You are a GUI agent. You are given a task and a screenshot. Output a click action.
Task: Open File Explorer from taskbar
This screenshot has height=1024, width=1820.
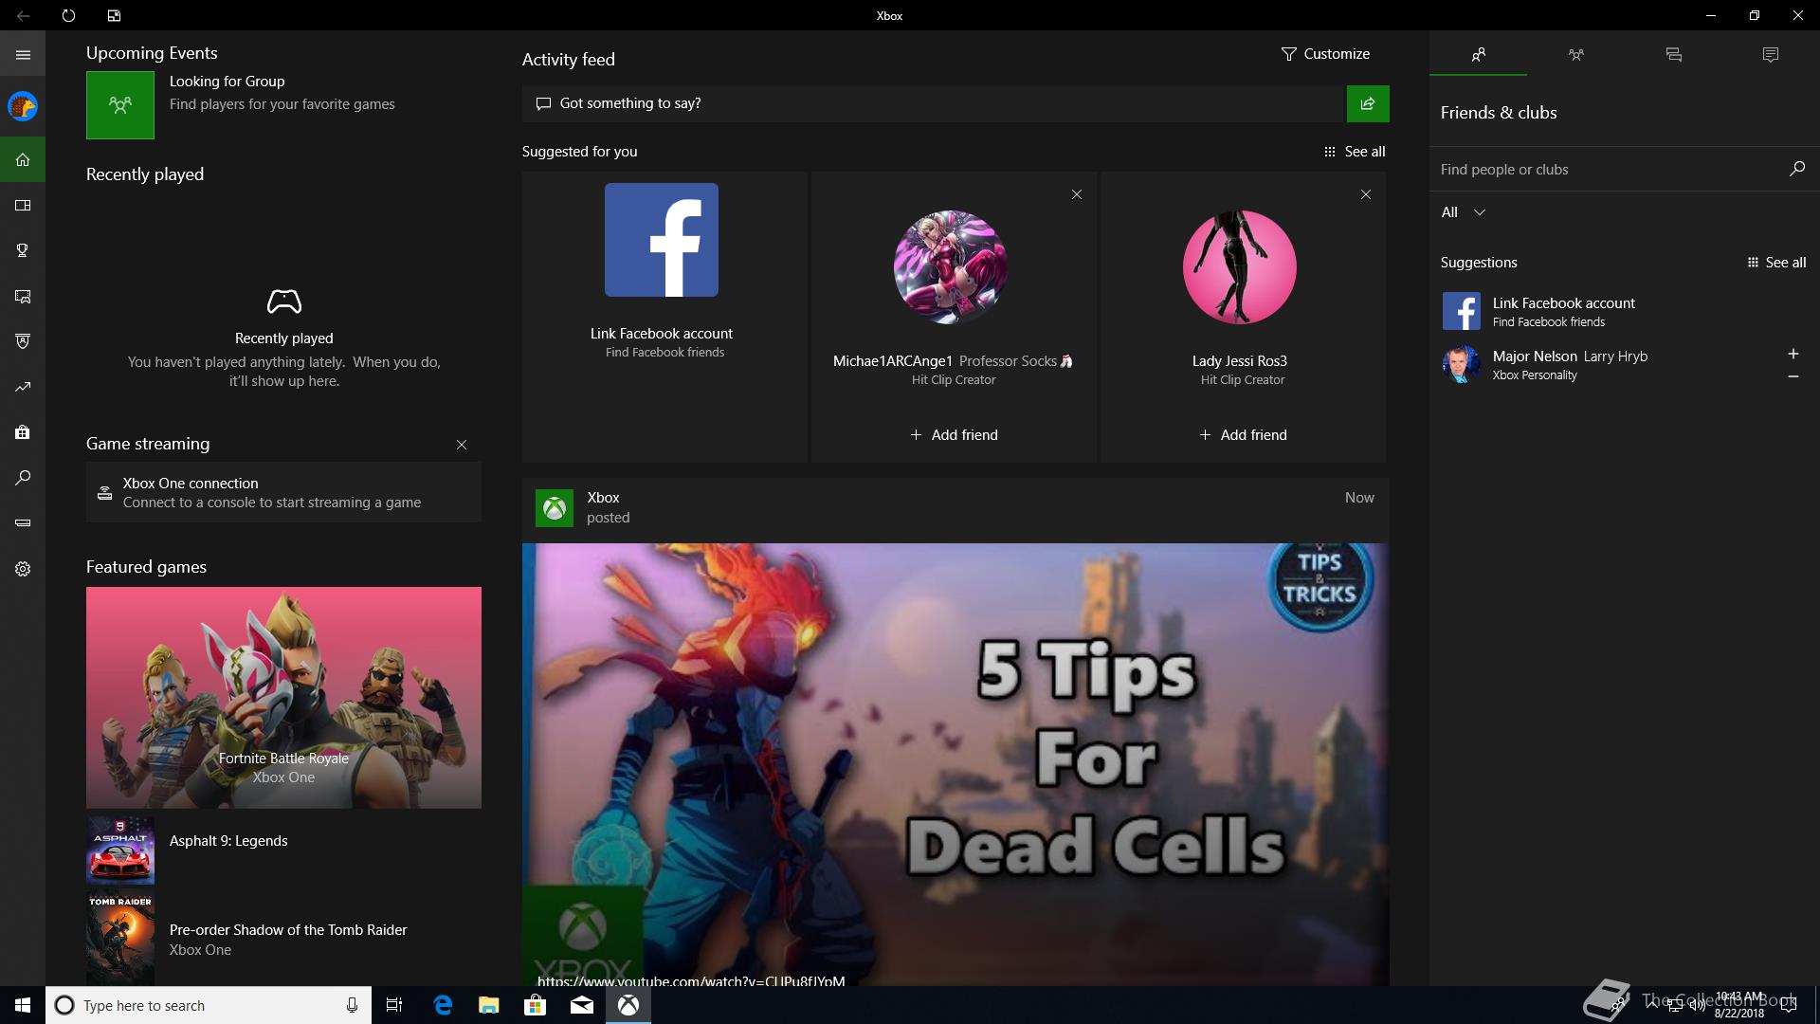click(x=488, y=1005)
